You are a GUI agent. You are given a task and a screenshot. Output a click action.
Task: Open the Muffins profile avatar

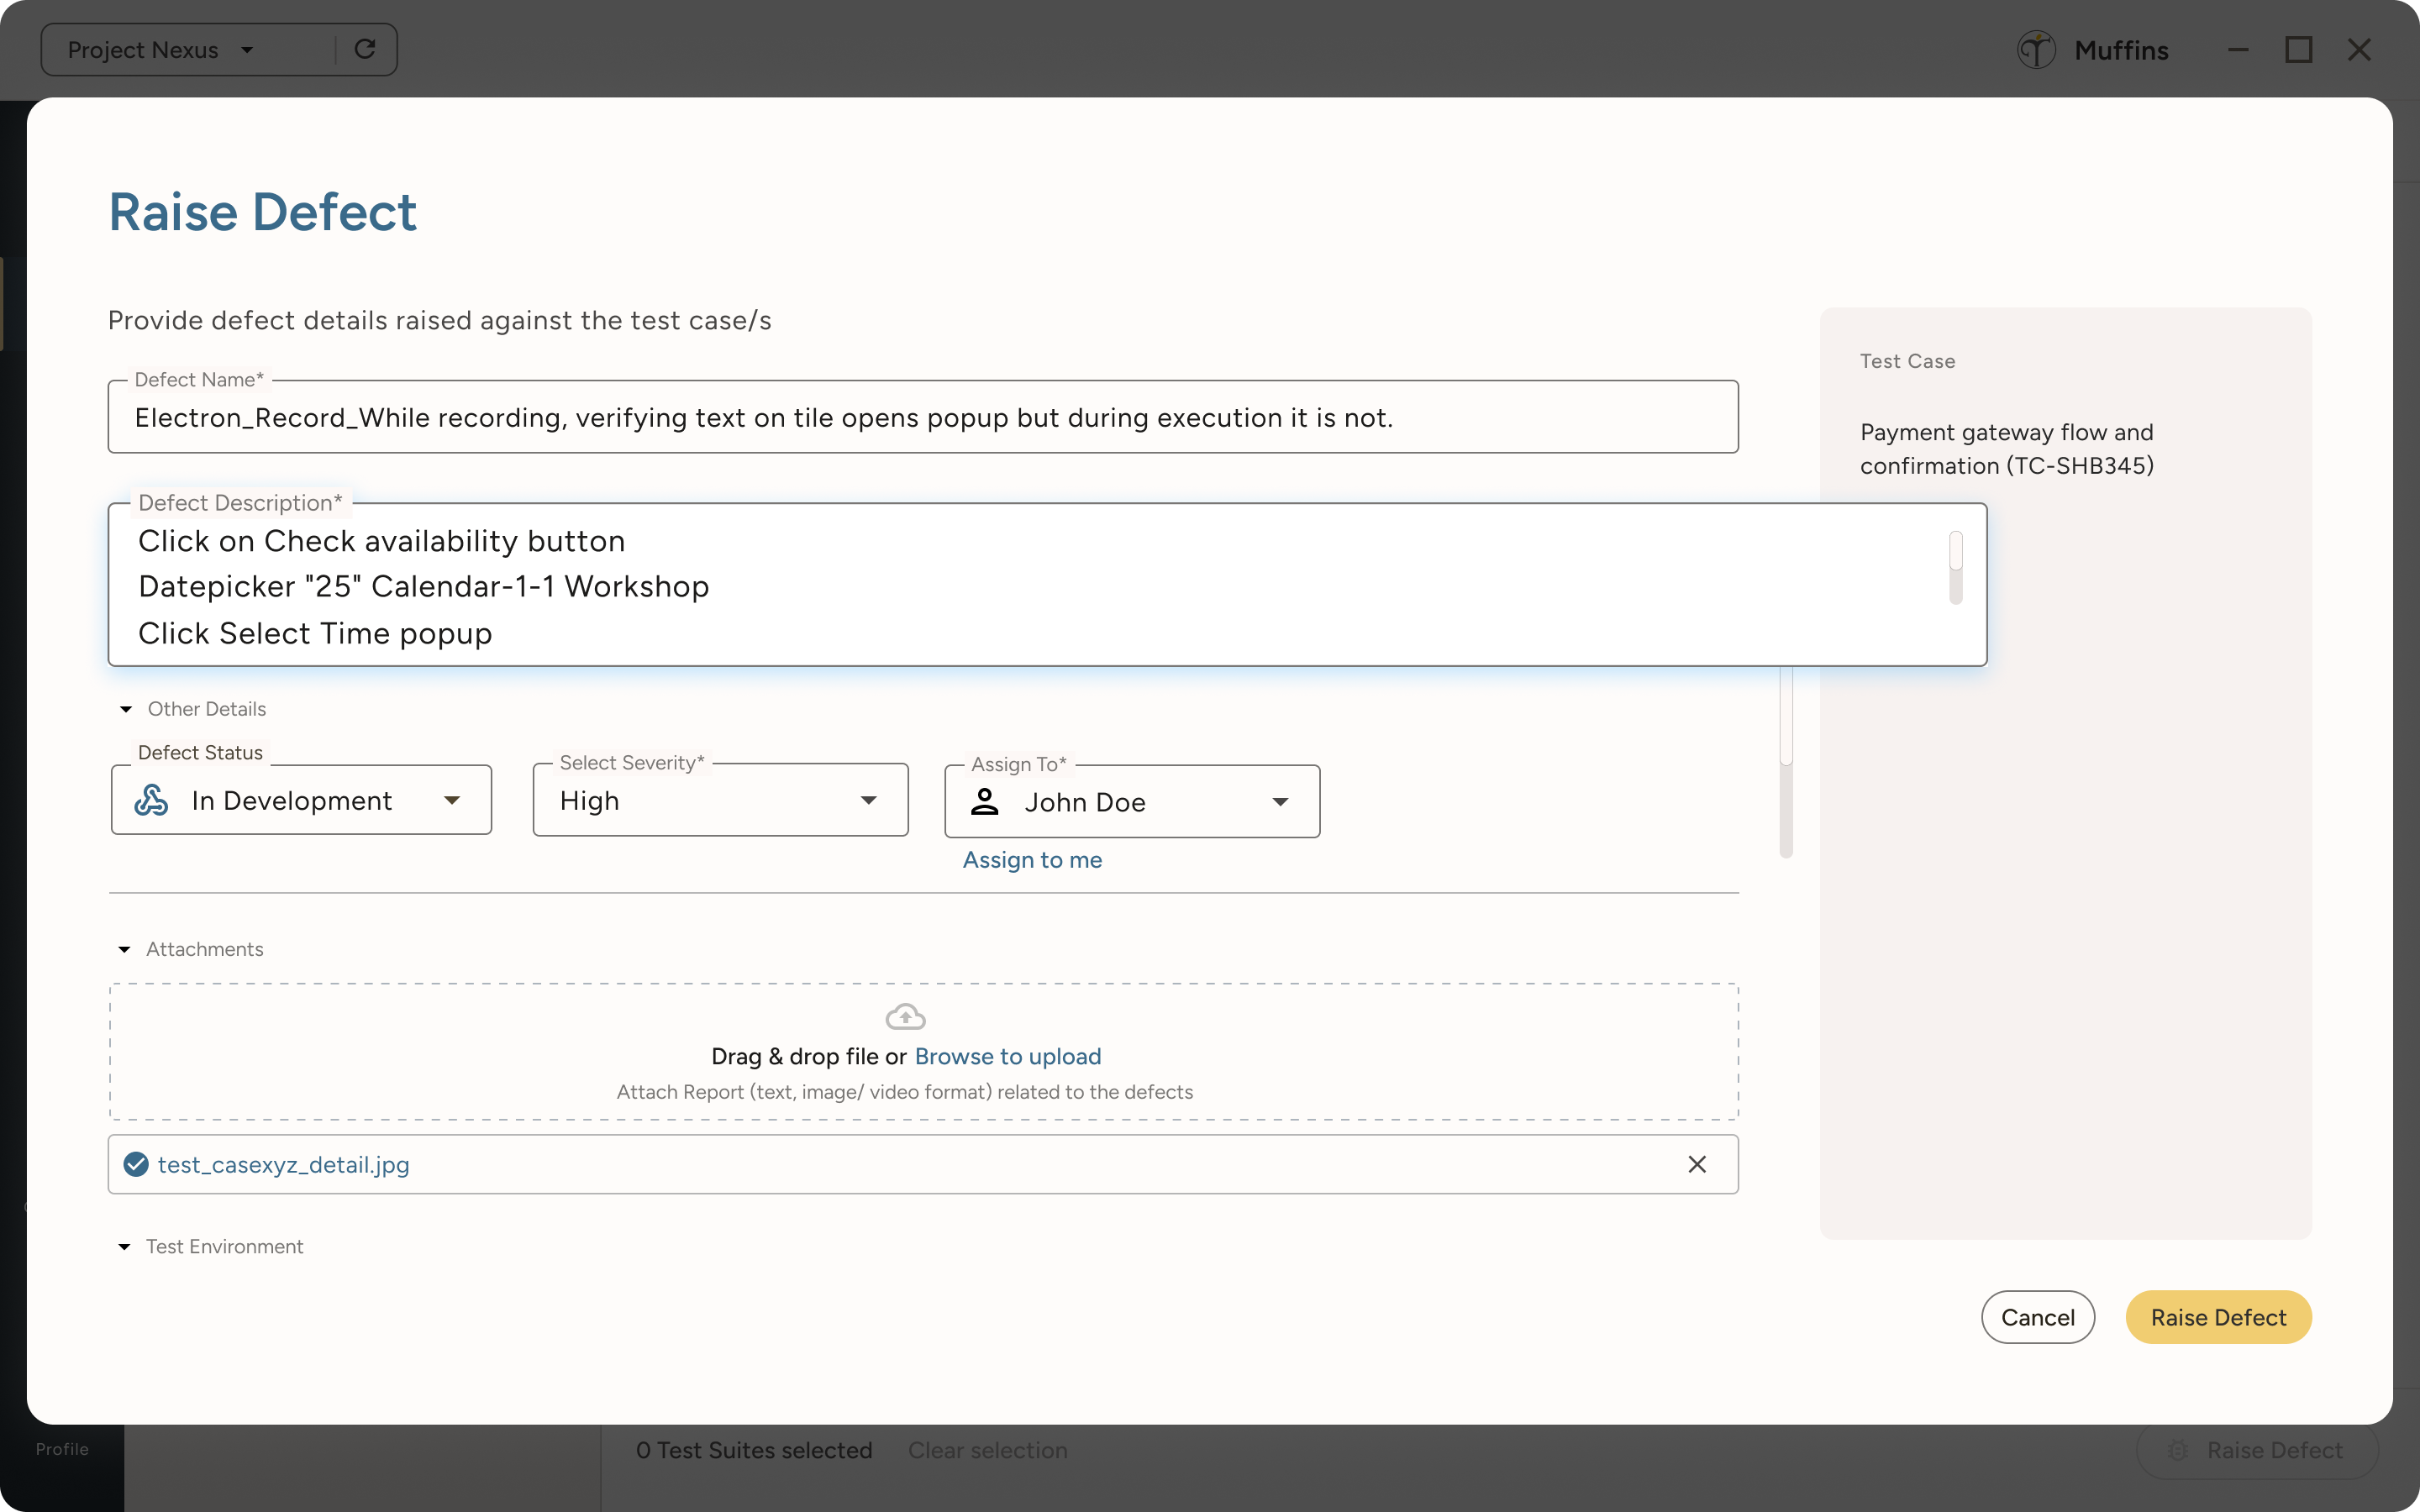point(2036,49)
